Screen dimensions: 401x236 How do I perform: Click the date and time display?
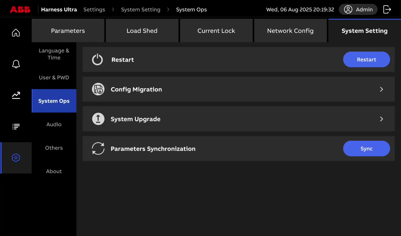tap(300, 9)
